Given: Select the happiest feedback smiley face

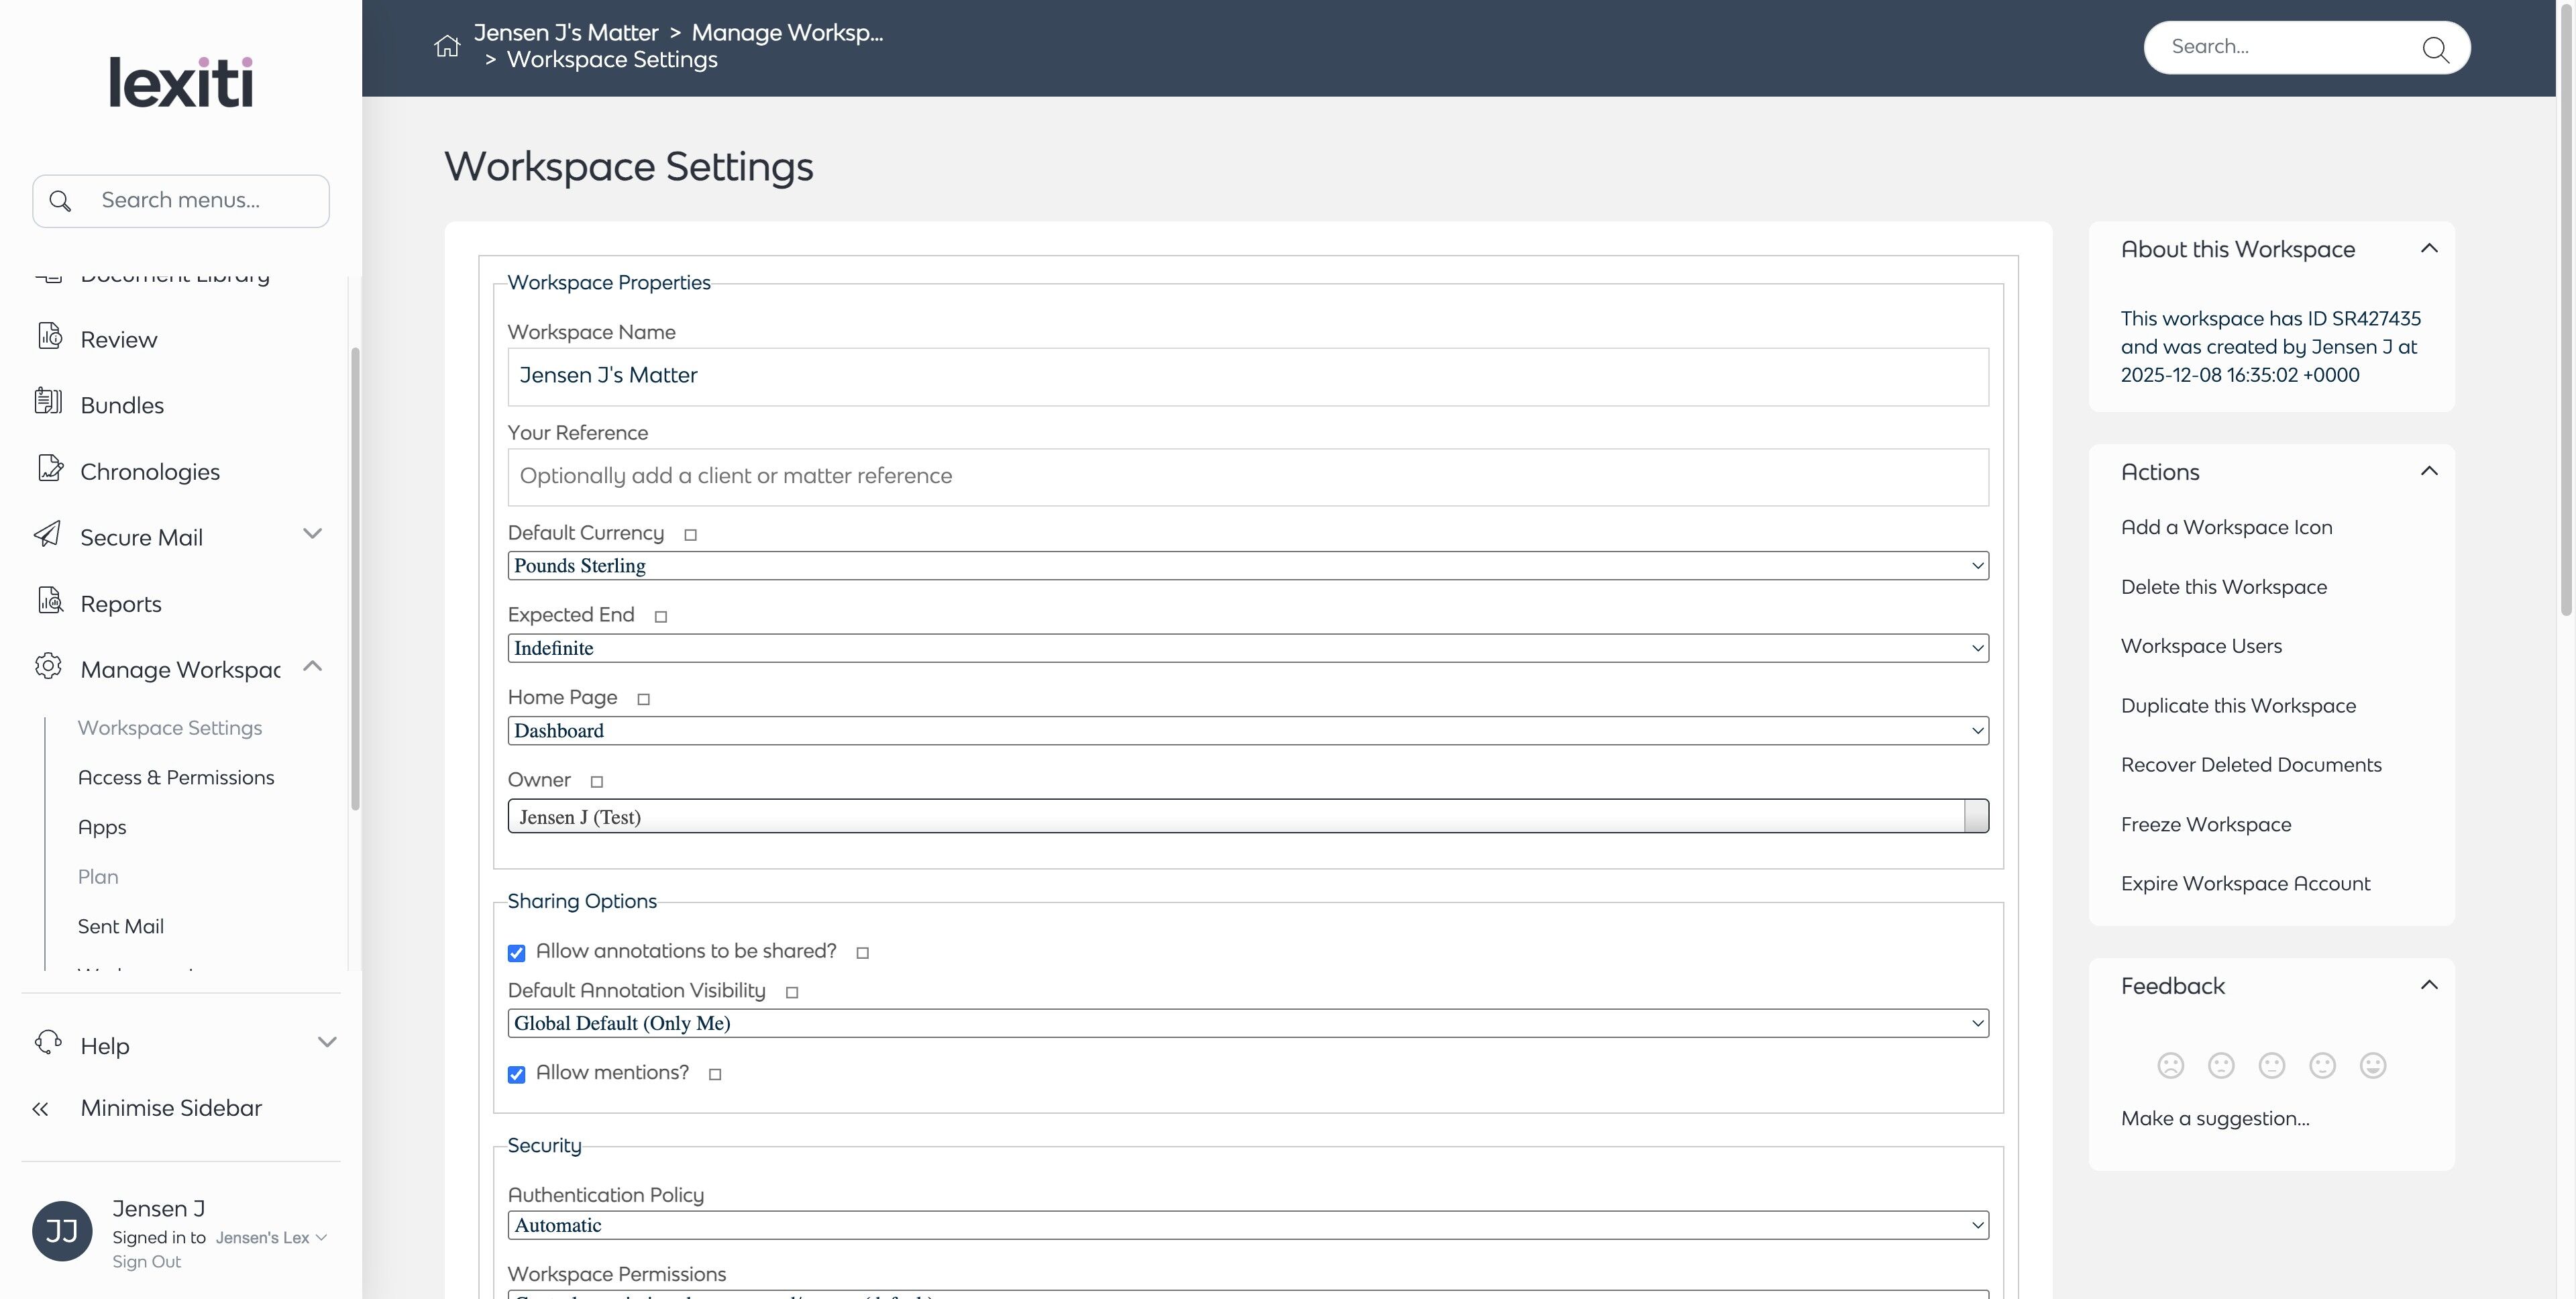Looking at the screenshot, I should click(2372, 1065).
